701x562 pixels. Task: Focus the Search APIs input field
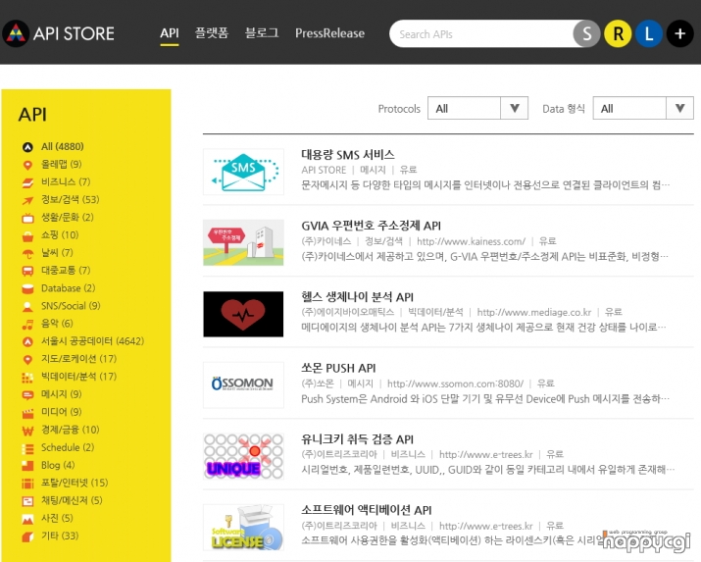[x=482, y=33]
